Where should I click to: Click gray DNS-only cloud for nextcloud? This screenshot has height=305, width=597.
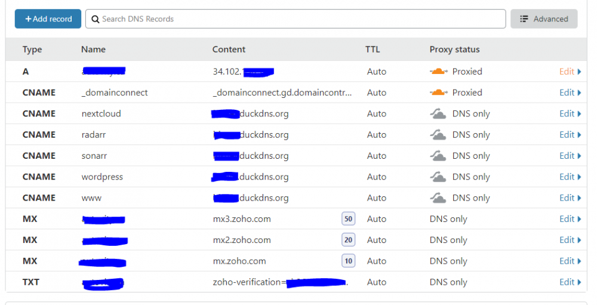tap(438, 113)
